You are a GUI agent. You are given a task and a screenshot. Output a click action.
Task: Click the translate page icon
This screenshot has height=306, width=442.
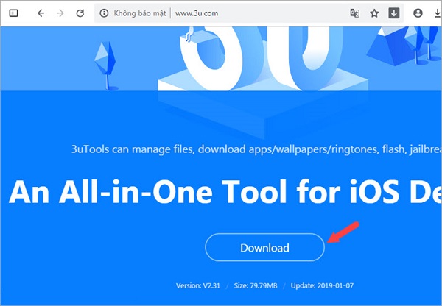point(355,13)
